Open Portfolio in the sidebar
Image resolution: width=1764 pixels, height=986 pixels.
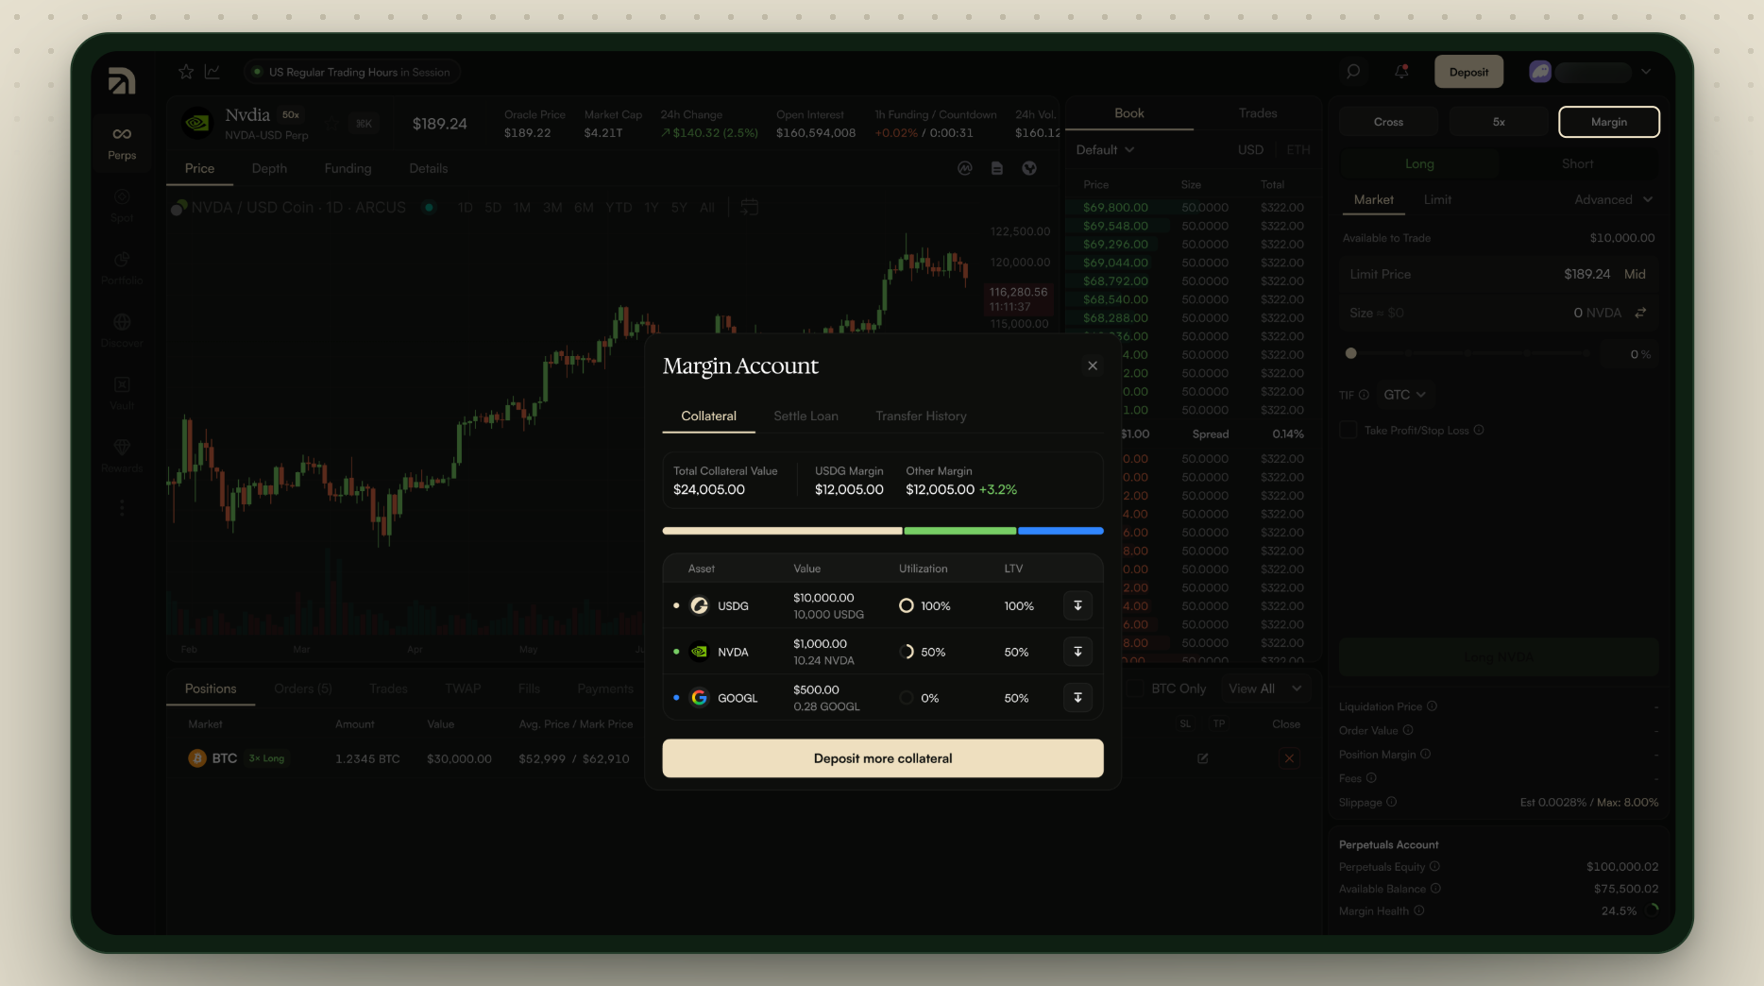(x=122, y=268)
